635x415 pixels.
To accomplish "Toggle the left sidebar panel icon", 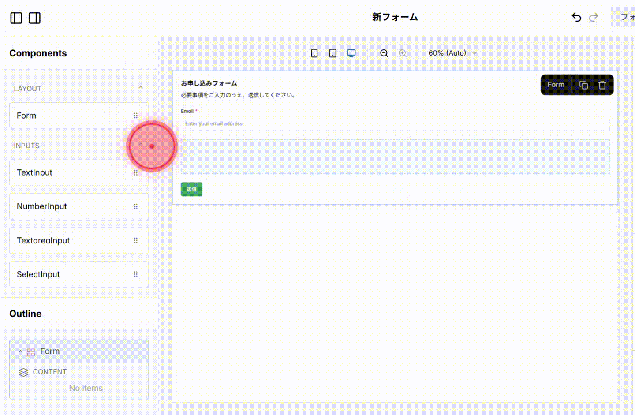I will [15, 18].
